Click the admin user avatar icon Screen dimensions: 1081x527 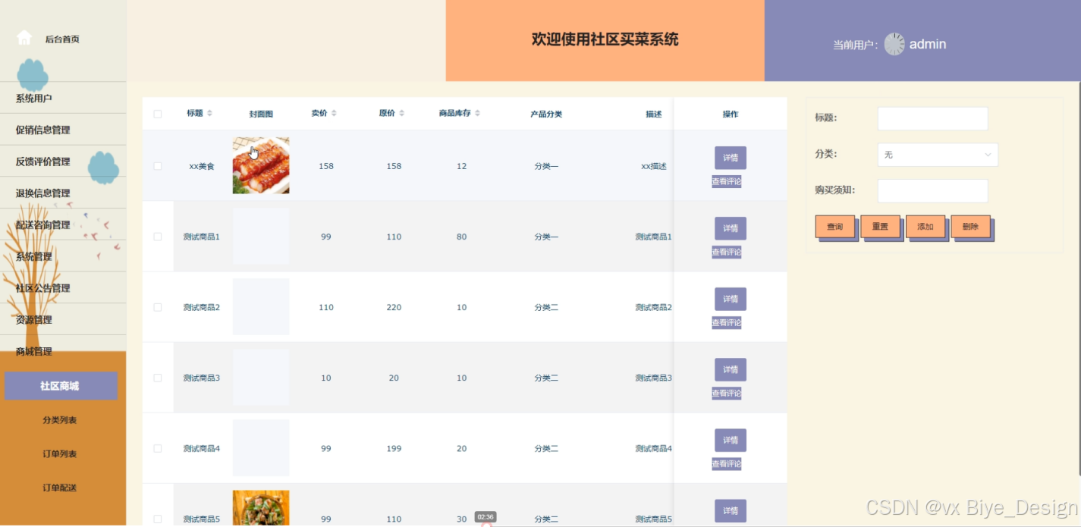pyautogui.click(x=894, y=44)
